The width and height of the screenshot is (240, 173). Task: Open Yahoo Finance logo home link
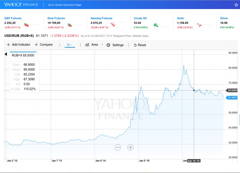[x=21, y=5]
